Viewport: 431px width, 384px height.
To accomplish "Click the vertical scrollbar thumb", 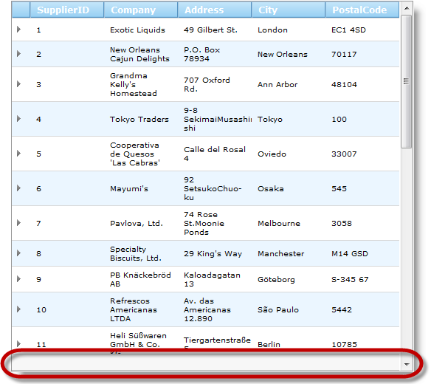I will pos(406,82).
